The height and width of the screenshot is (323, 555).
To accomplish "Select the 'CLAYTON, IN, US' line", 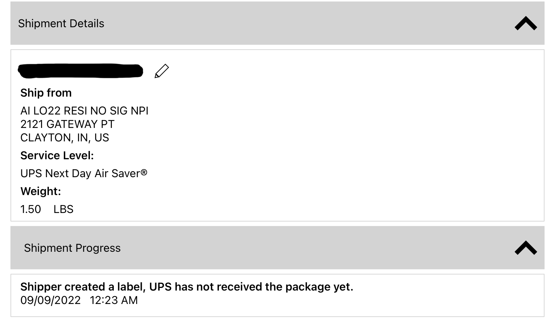I will point(65,138).
